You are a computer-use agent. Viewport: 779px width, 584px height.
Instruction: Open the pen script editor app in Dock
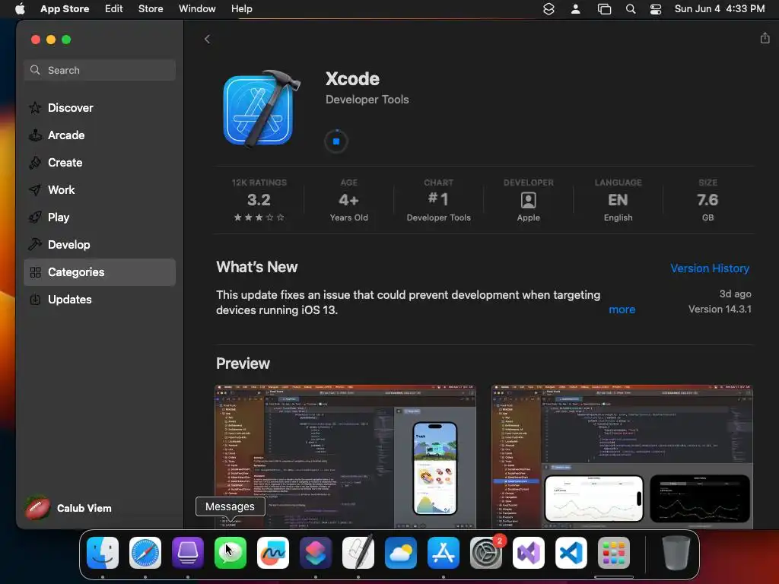click(358, 553)
